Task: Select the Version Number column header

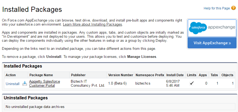Action: coord(120,75)
